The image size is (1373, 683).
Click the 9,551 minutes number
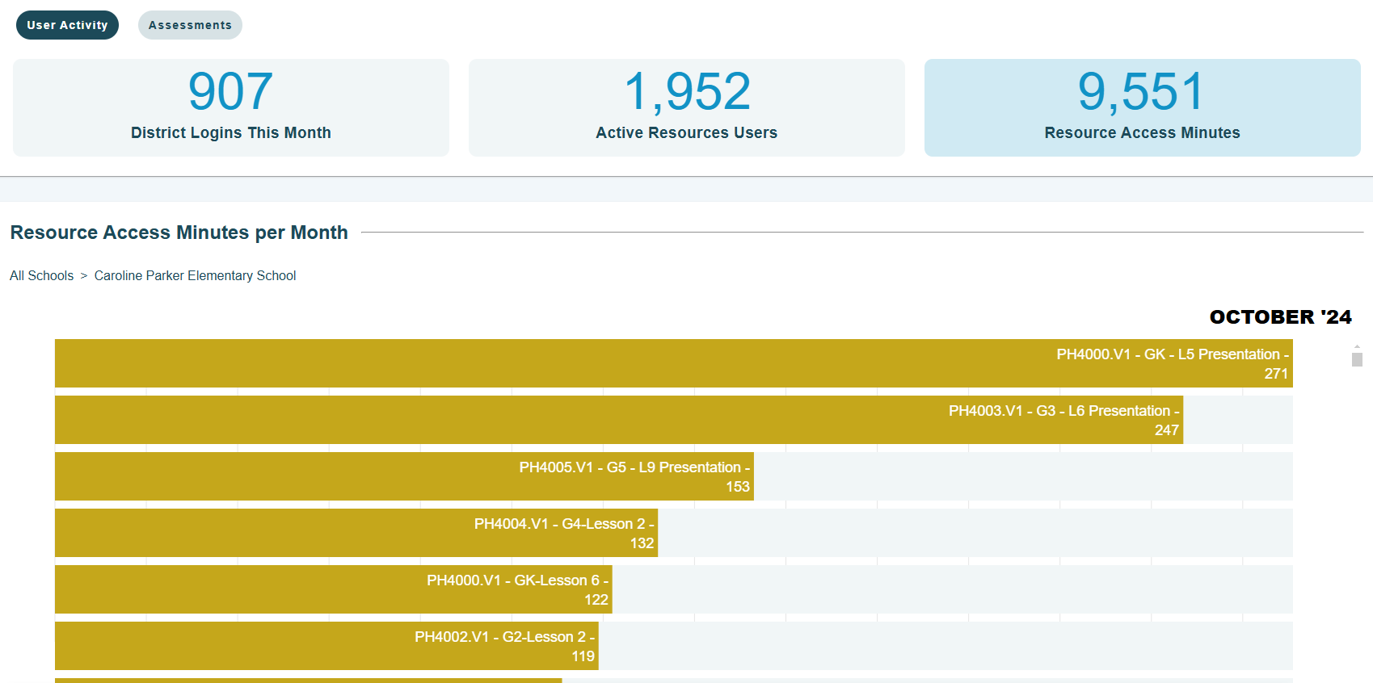1142,91
